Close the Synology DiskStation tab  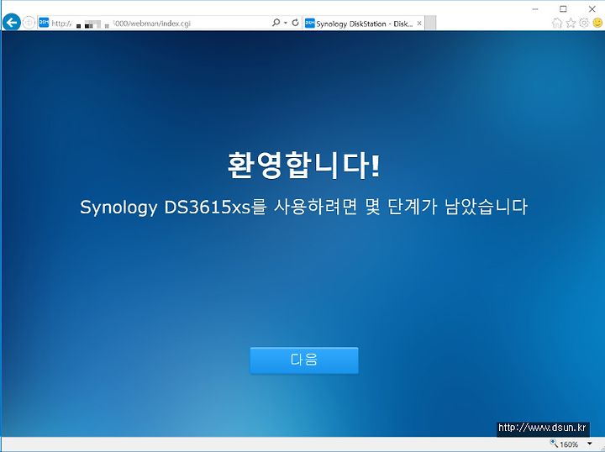(x=419, y=24)
